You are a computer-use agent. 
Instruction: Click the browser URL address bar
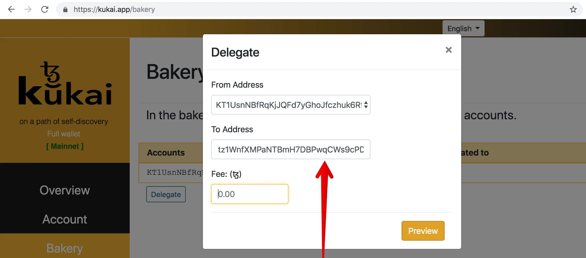coord(319,10)
